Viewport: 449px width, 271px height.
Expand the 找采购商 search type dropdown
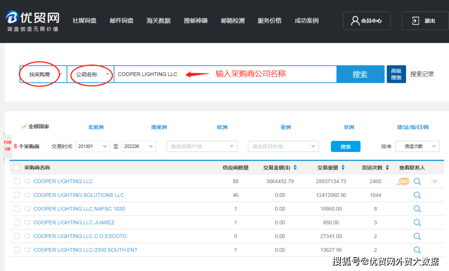click(42, 74)
